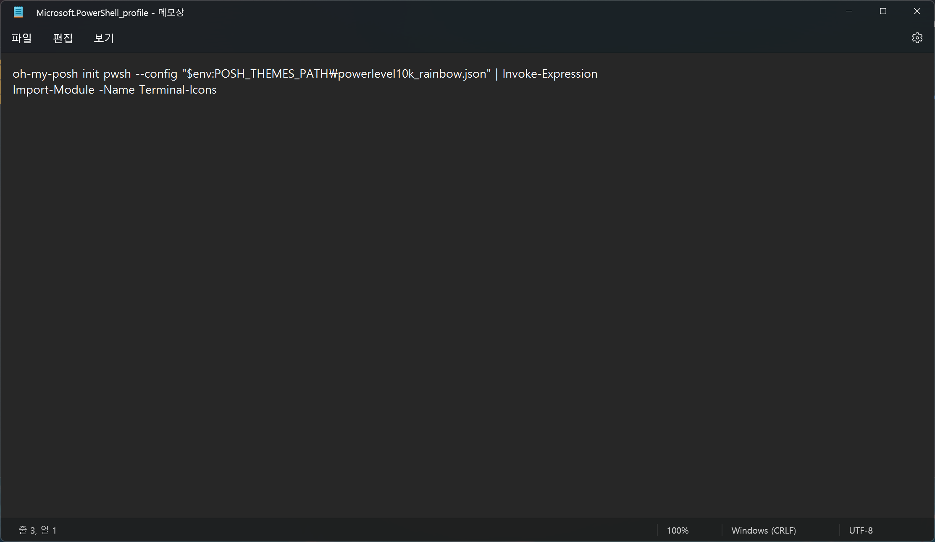
Task: Minimize the Notepad window
Action: pos(849,11)
